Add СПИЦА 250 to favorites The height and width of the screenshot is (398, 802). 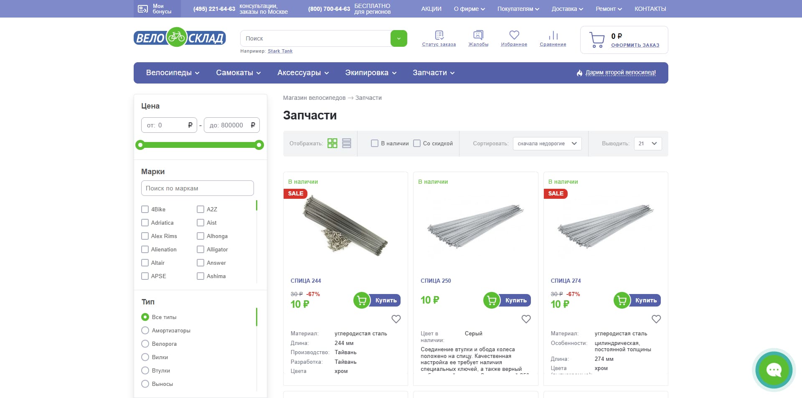[526, 319]
